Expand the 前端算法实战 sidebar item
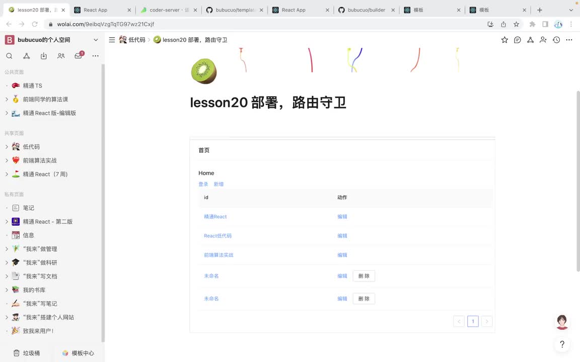Image resolution: width=580 pixels, height=362 pixels. point(7,160)
